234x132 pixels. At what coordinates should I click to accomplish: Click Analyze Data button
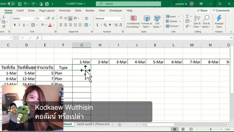pos(219,22)
